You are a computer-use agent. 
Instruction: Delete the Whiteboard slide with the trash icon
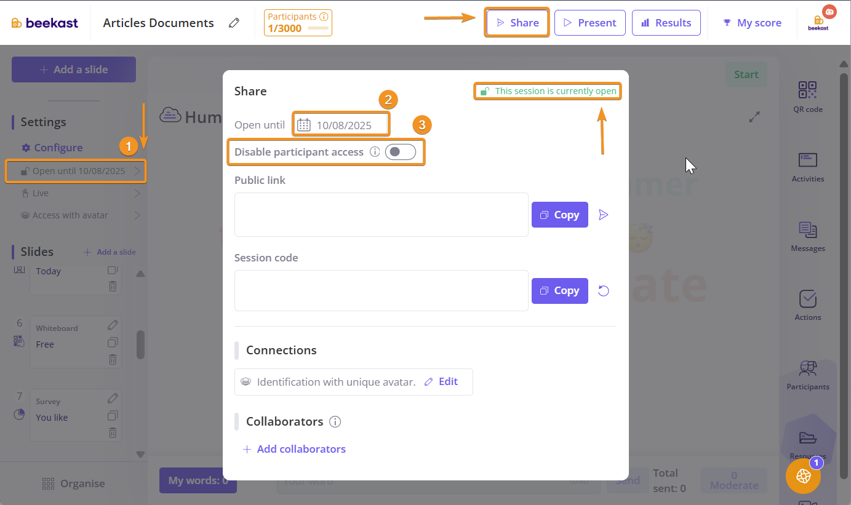tap(113, 359)
